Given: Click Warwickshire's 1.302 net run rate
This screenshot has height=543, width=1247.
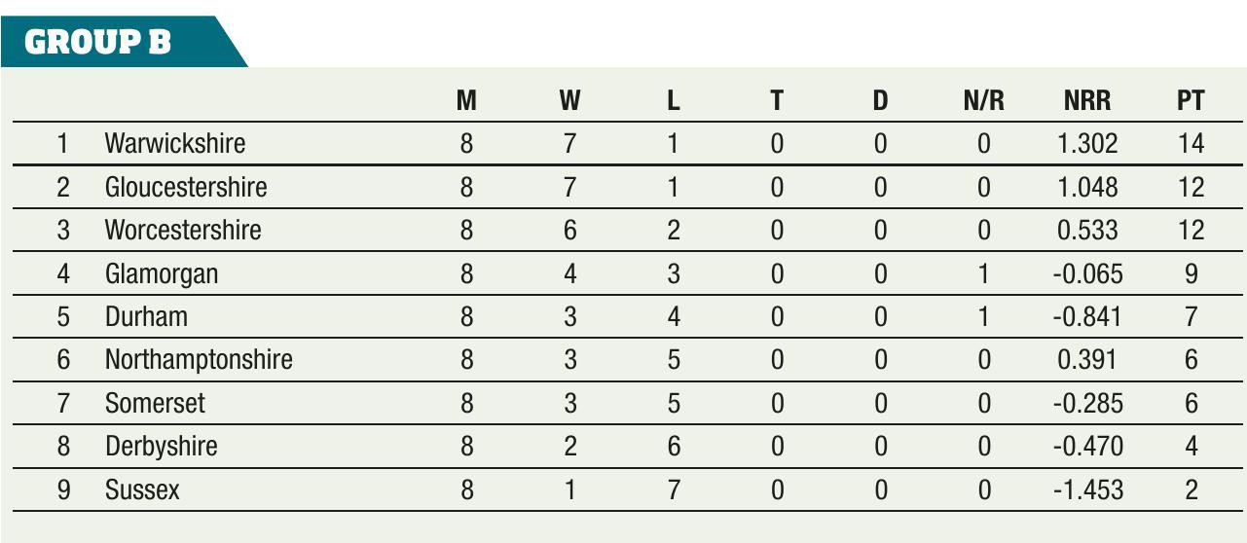Looking at the screenshot, I should 1086,144.
